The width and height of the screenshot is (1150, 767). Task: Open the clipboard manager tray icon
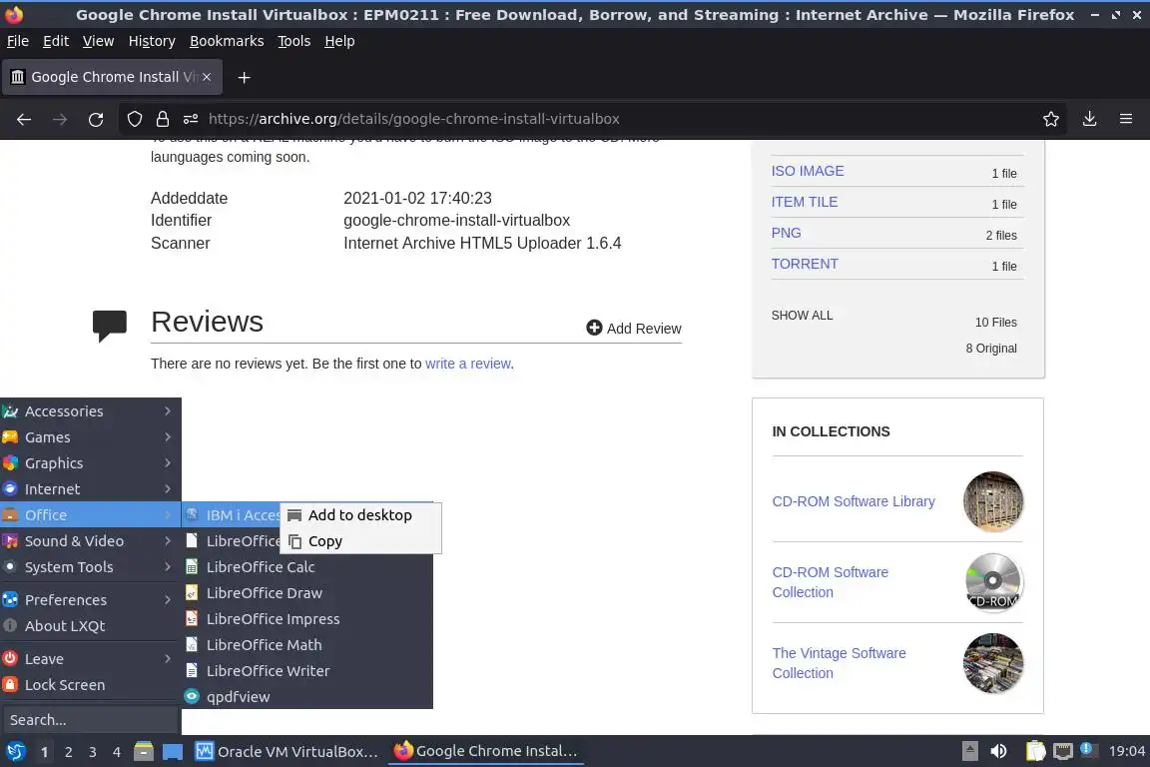1035,751
